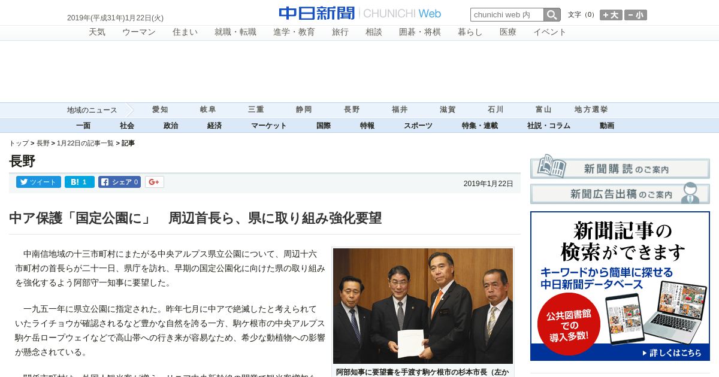719x377 pixels.
Task: Open the 暮らし section
Action: [470, 32]
